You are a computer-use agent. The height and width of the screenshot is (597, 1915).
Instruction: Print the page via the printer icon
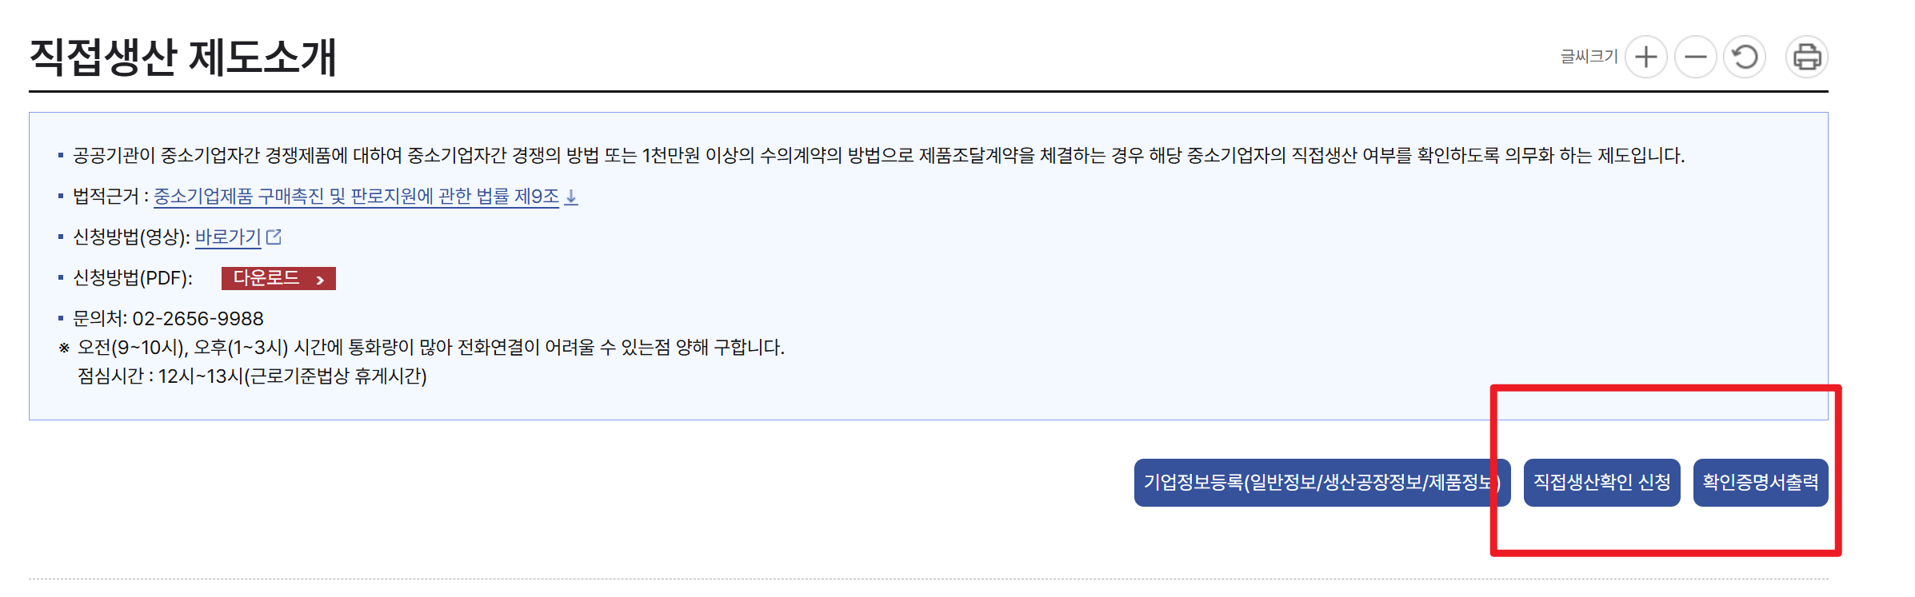(1808, 57)
